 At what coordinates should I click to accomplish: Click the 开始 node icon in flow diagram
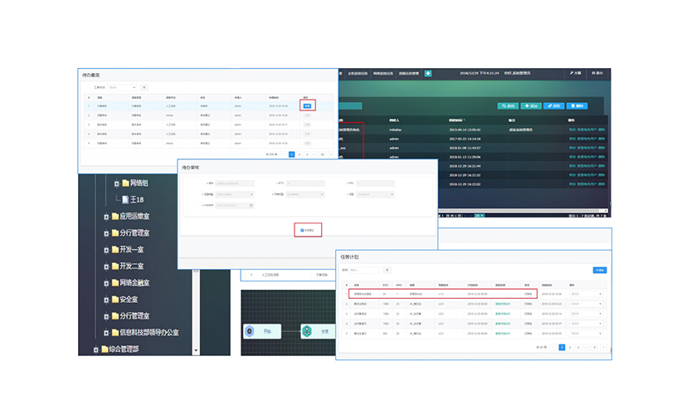(251, 331)
